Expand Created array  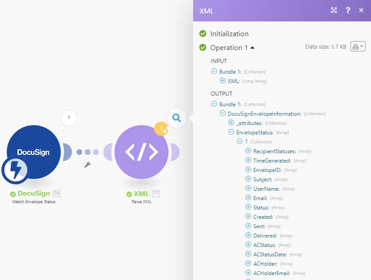[248, 216]
